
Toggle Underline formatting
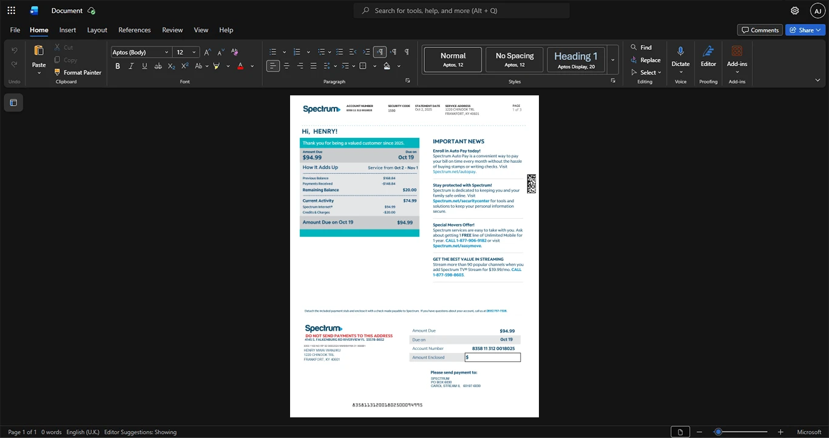point(144,66)
